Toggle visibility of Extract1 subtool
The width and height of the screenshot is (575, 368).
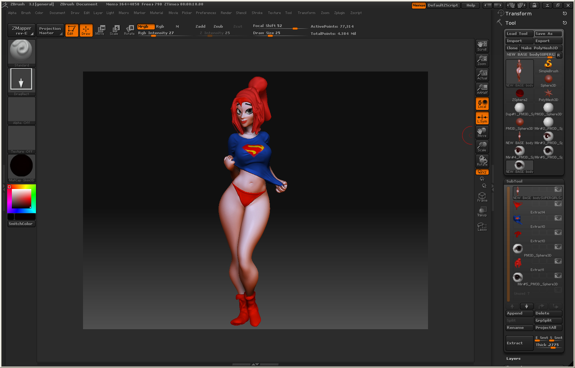click(558, 261)
